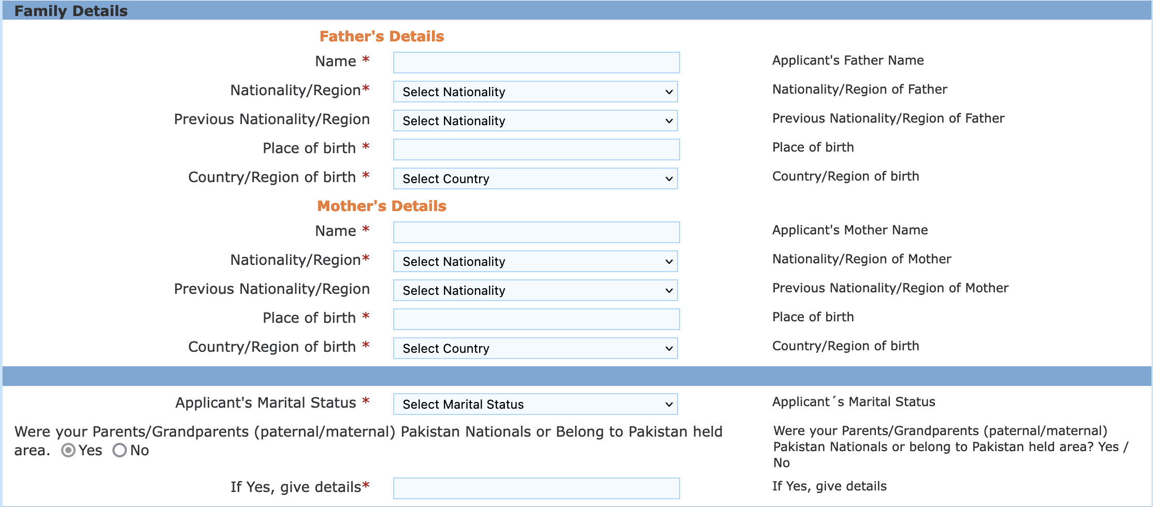
Task: Click the Mother's Details orange heading
Action: point(382,206)
